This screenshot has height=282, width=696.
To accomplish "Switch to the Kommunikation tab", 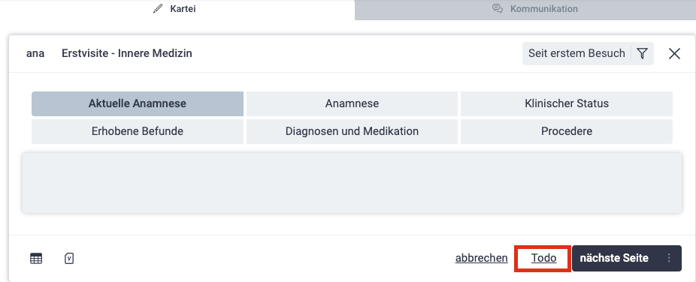I will 535,9.
